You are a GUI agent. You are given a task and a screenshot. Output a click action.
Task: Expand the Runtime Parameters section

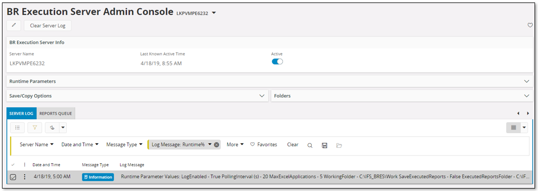coord(527,82)
